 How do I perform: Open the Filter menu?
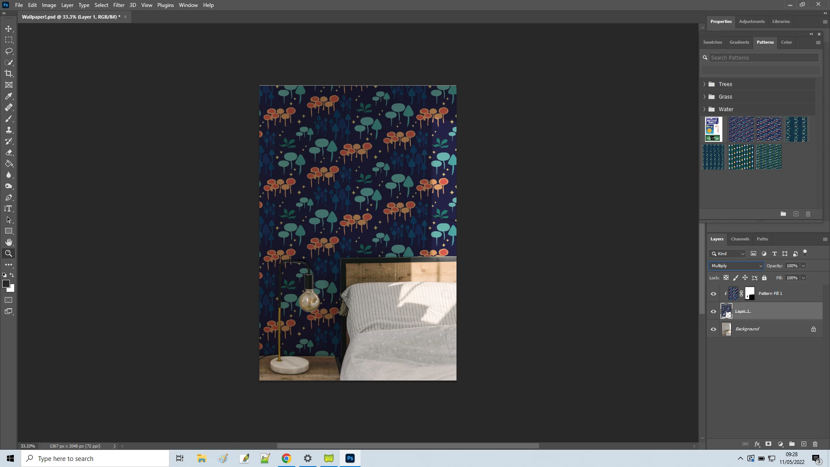click(x=118, y=5)
